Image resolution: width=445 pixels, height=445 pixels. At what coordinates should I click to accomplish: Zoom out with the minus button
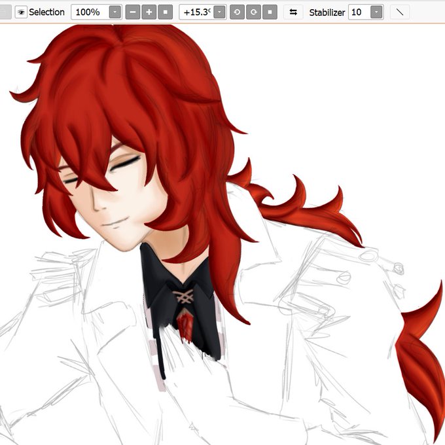coord(133,12)
